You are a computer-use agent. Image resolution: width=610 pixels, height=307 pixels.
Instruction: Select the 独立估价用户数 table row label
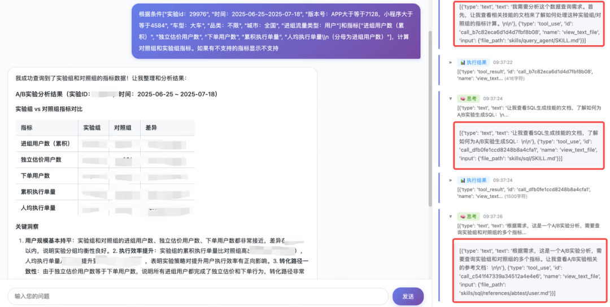pos(41,160)
